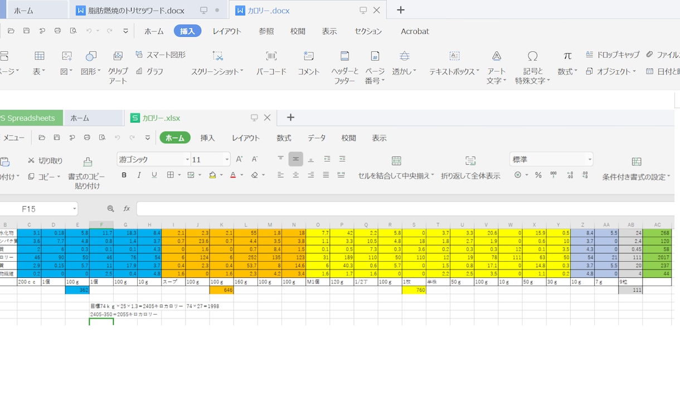
Task: Open the 標準 number format dropdown
Action: point(590,159)
